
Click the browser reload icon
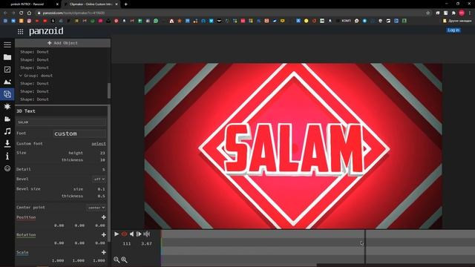22,13
